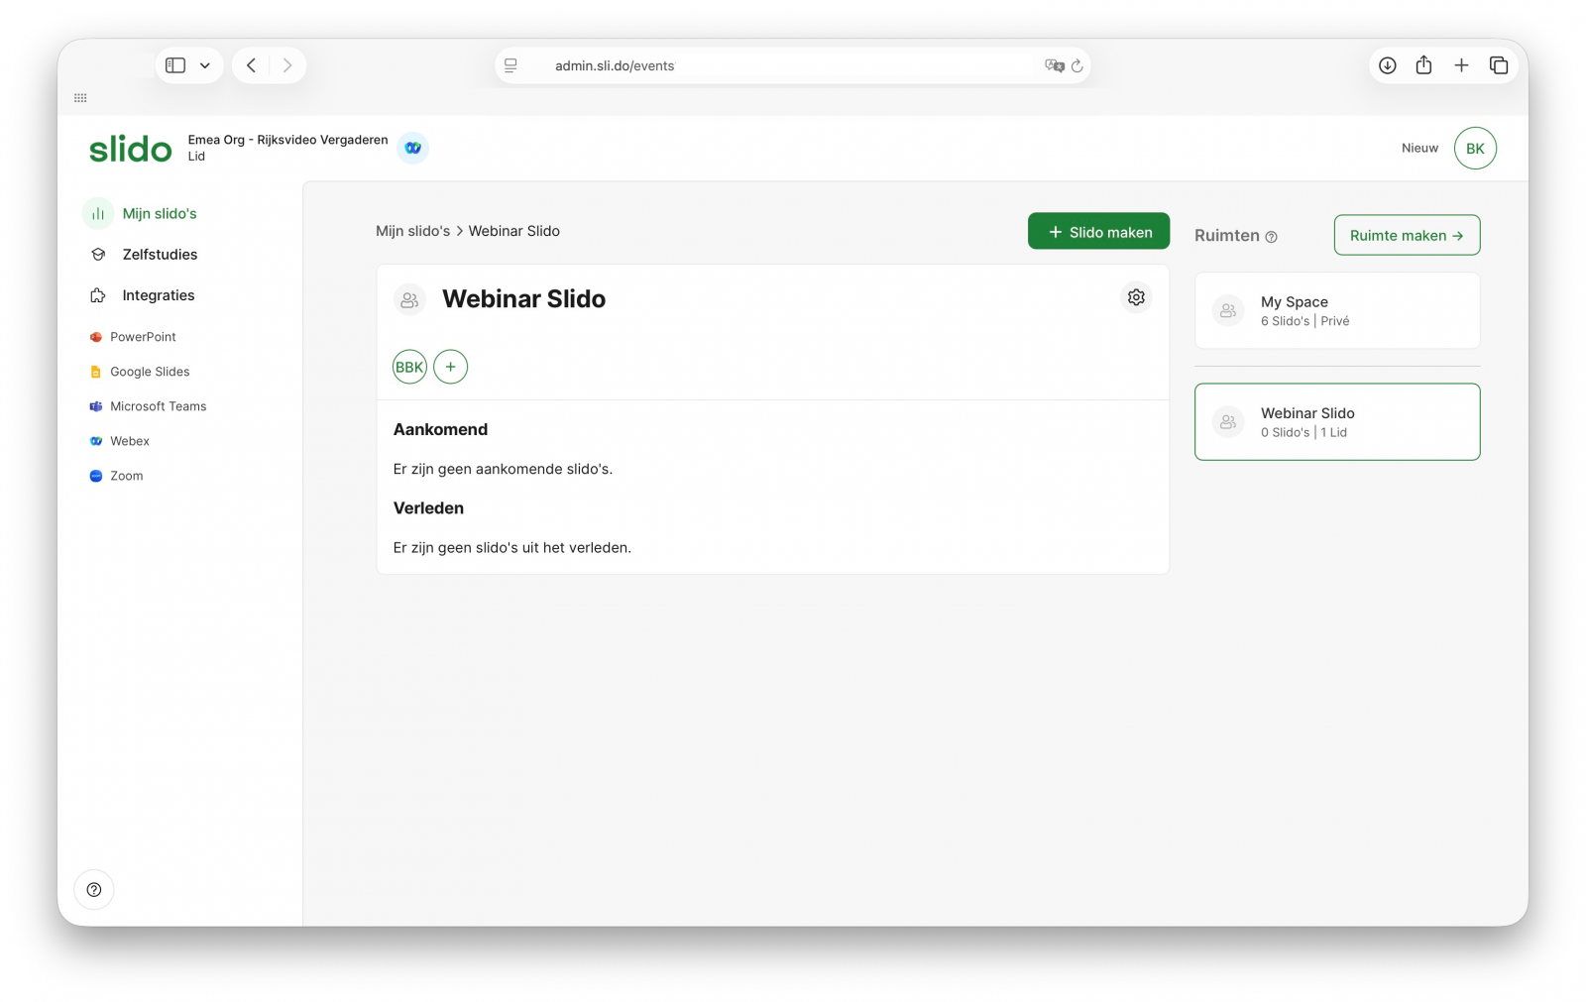The height and width of the screenshot is (1002, 1586).
Task: Go to Zelfstudies in sidebar
Action: (x=160, y=255)
